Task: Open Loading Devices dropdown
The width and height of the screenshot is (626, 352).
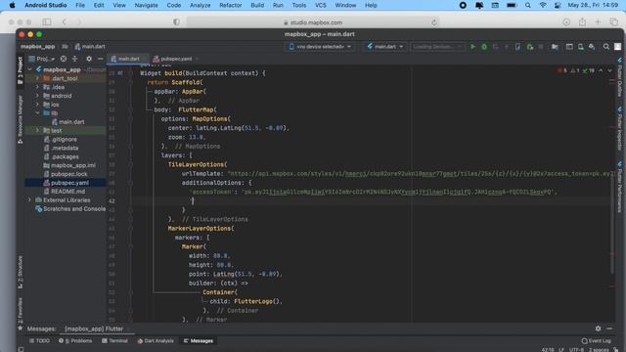Action: (x=437, y=47)
